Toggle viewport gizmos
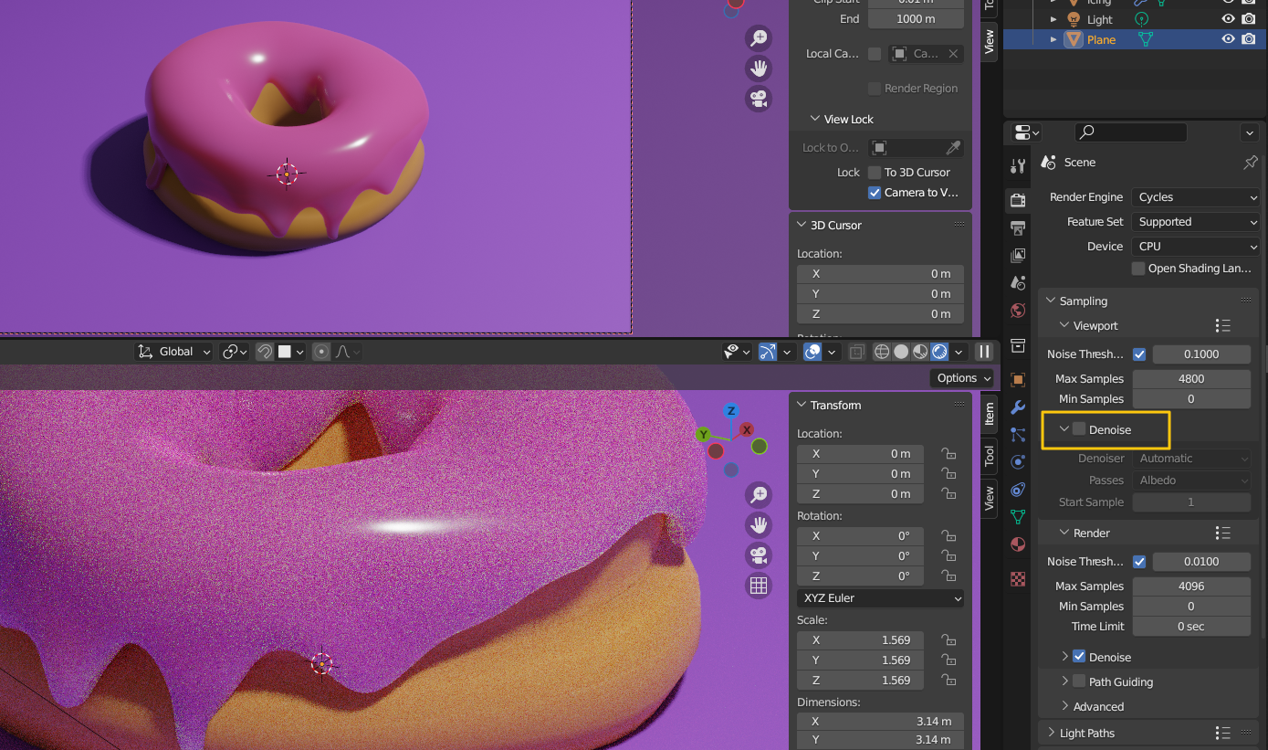1268x750 pixels. pyautogui.click(x=767, y=352)
